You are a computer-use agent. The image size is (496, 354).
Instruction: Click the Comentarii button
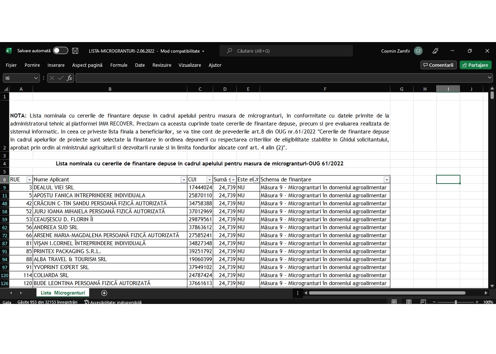tap(438, 65)
